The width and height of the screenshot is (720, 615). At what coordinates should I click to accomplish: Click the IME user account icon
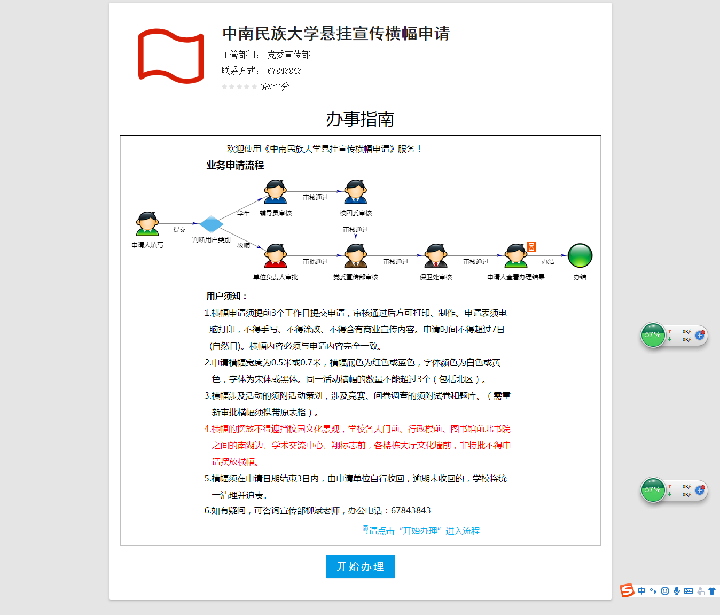(x=700, y=591)
